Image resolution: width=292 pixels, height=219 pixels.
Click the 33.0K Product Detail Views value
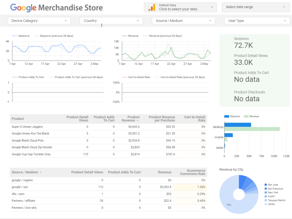point(243,63)
